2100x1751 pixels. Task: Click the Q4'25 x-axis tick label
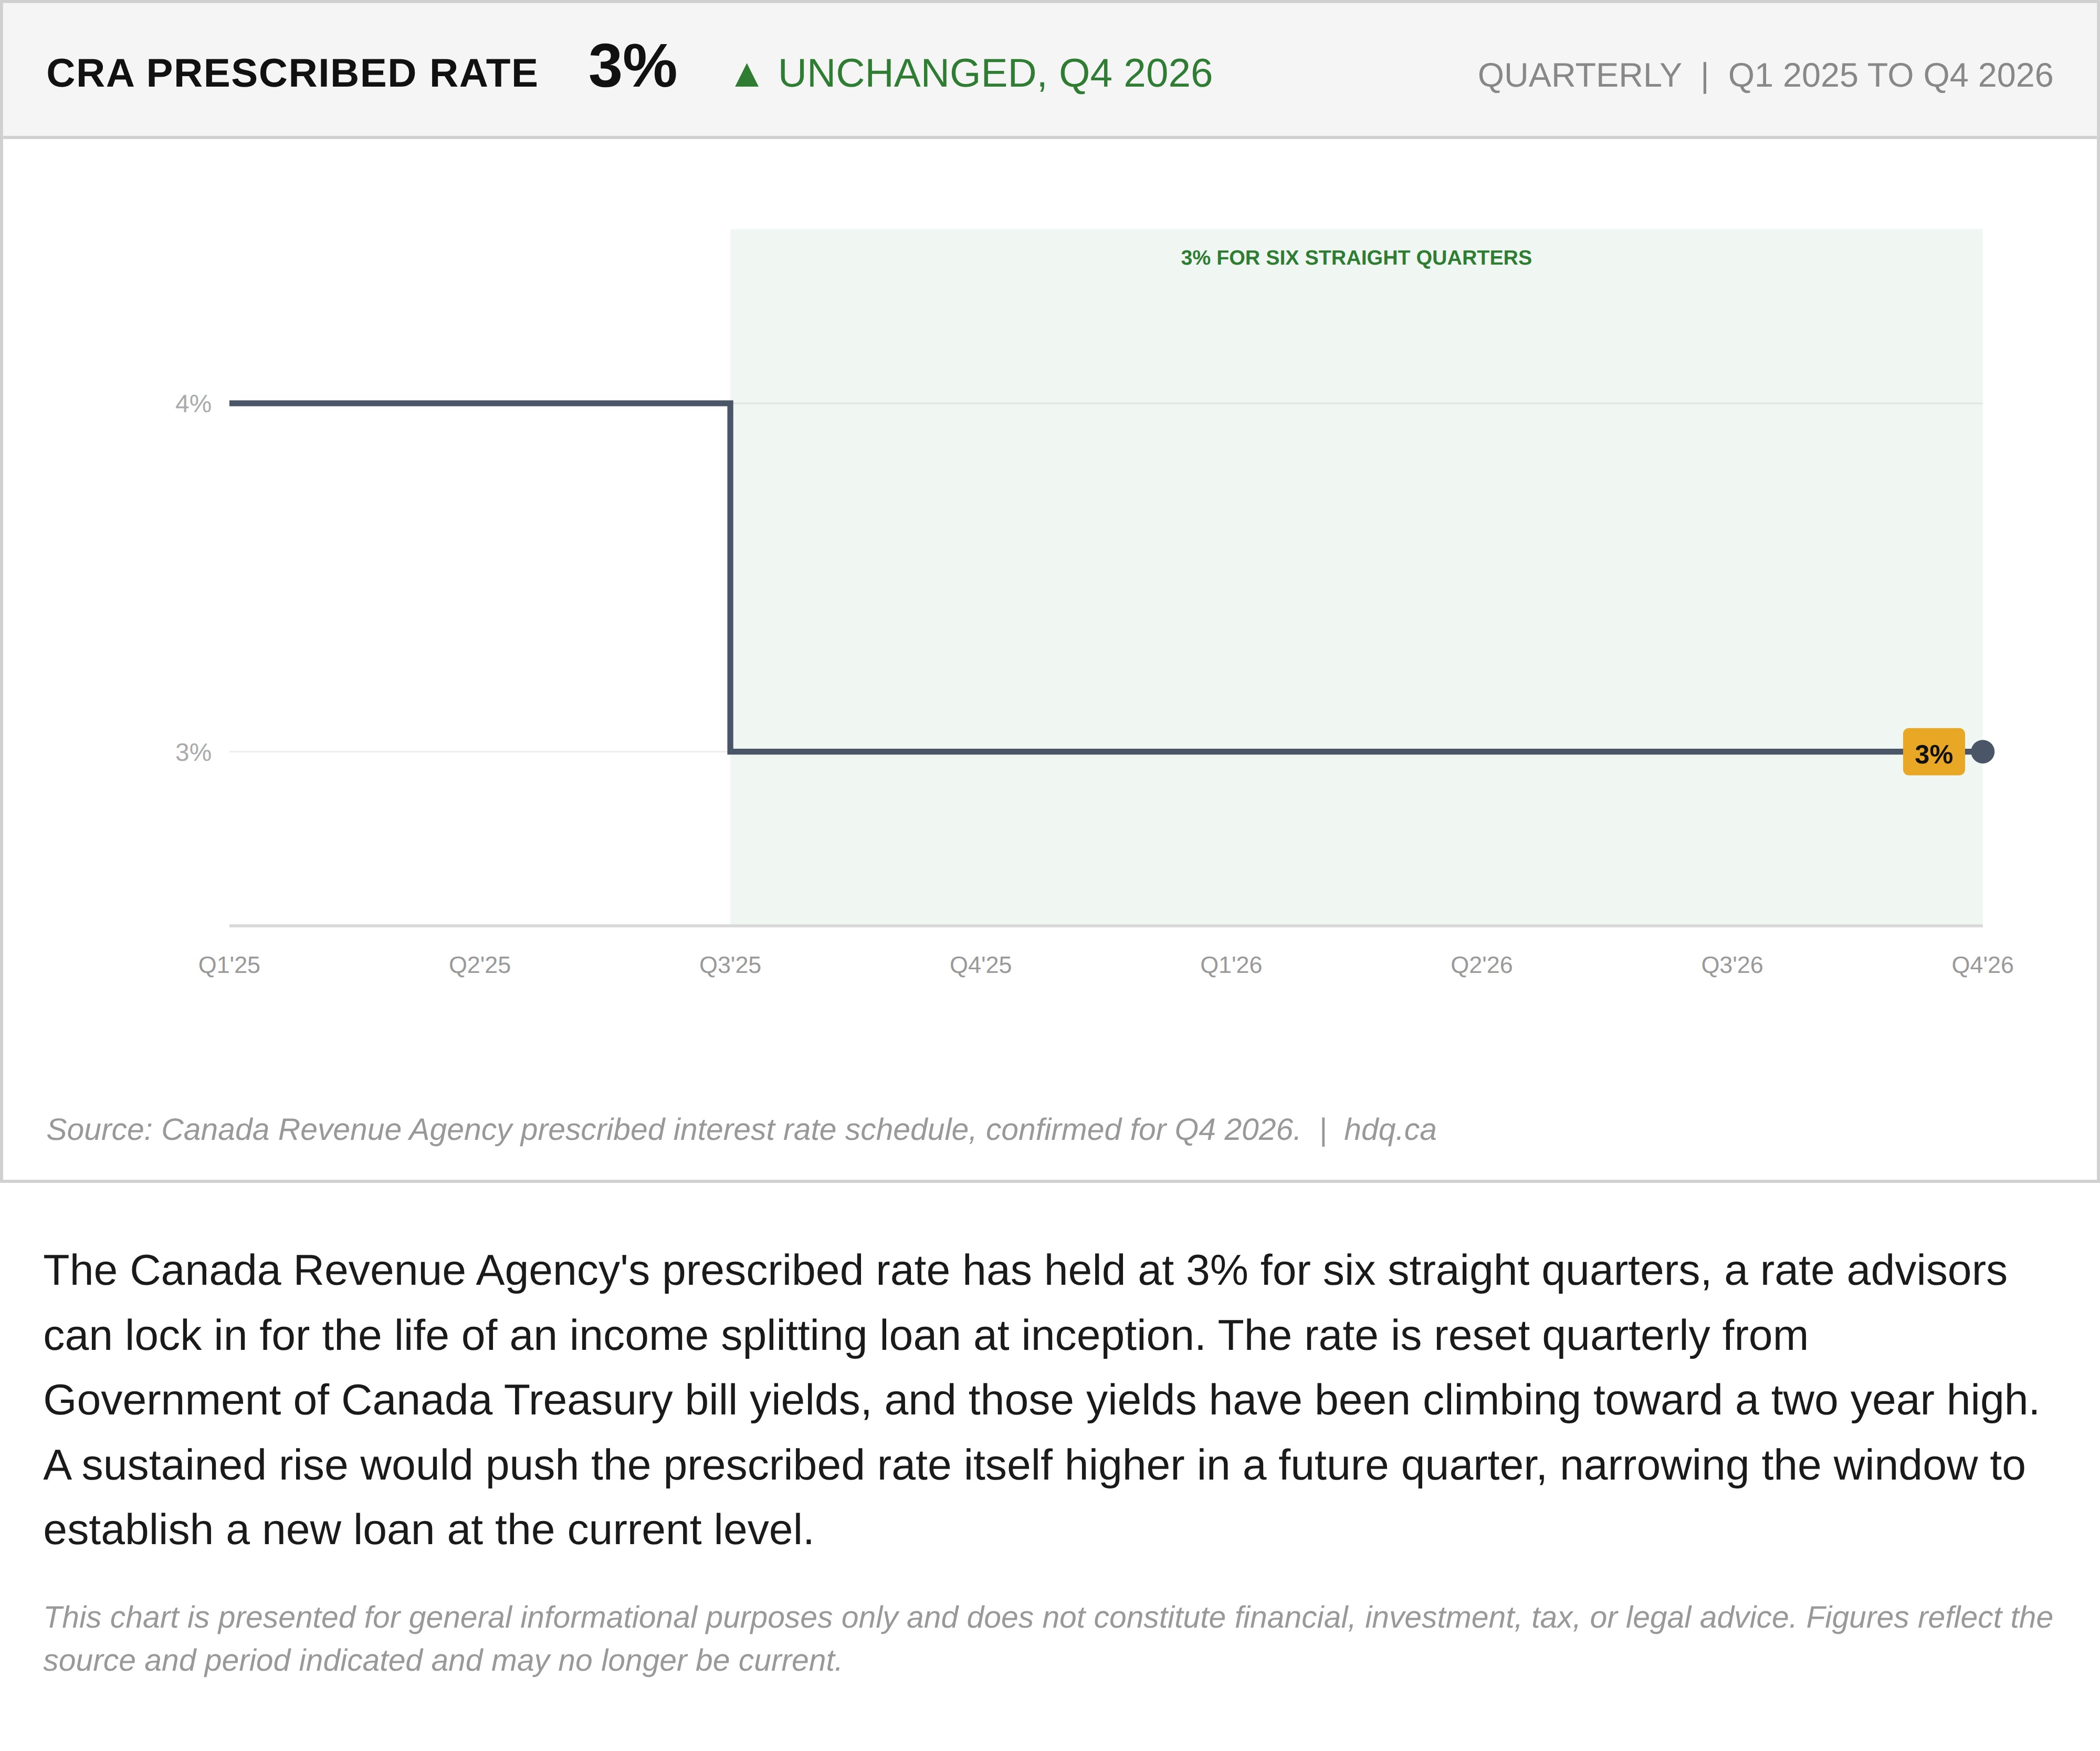[981, 965]
